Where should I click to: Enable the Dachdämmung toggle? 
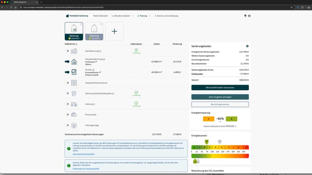67,51
